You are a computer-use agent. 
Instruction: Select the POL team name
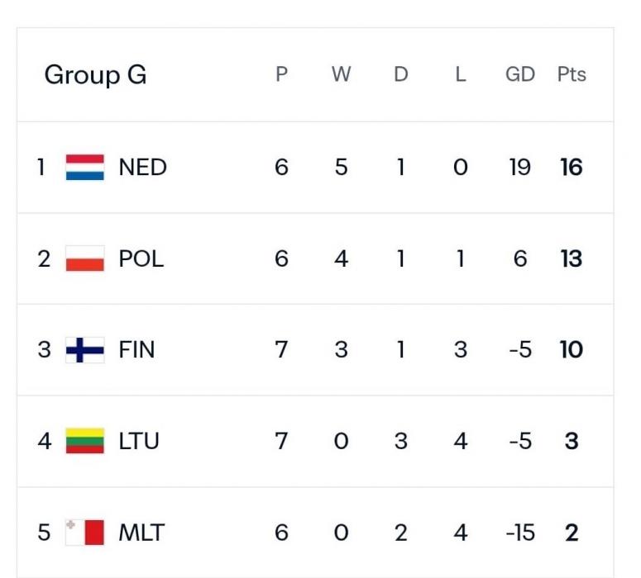click(x=141, y=259)
